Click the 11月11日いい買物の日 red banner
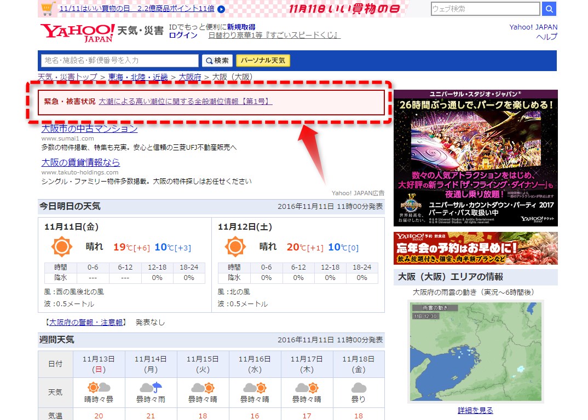This screenshot has height=420, width=588. pos(344,9)
